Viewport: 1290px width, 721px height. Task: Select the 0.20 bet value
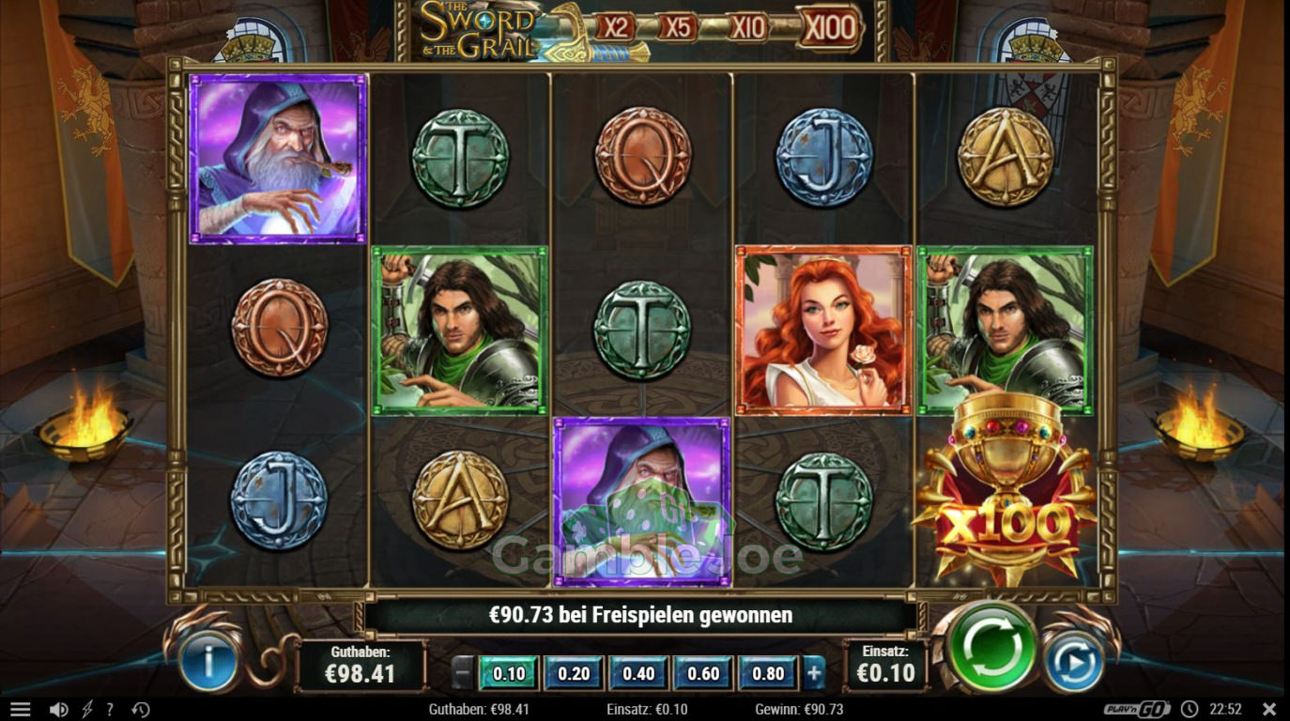coord(574,673)
